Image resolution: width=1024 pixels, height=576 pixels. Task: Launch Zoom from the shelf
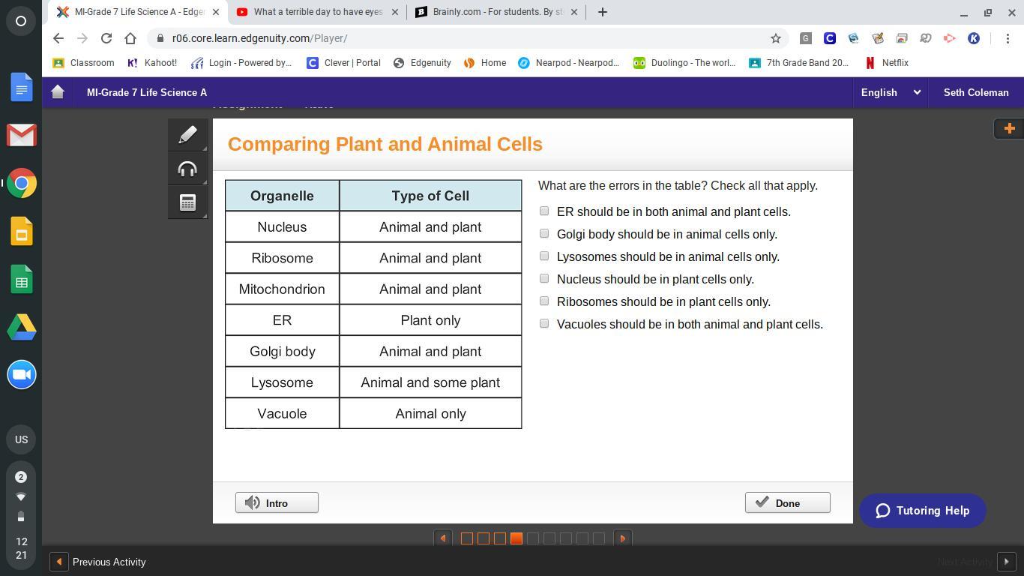22,375
